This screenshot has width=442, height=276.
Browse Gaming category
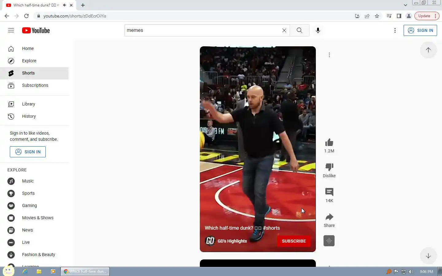pos(34,205)
